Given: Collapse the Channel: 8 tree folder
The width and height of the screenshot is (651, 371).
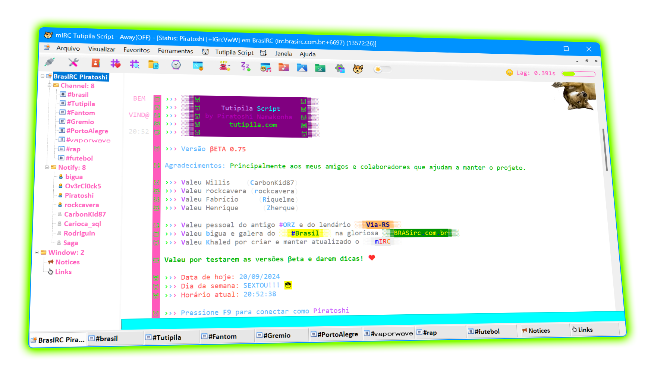Looking at the screenshot, I should point(49,85).
